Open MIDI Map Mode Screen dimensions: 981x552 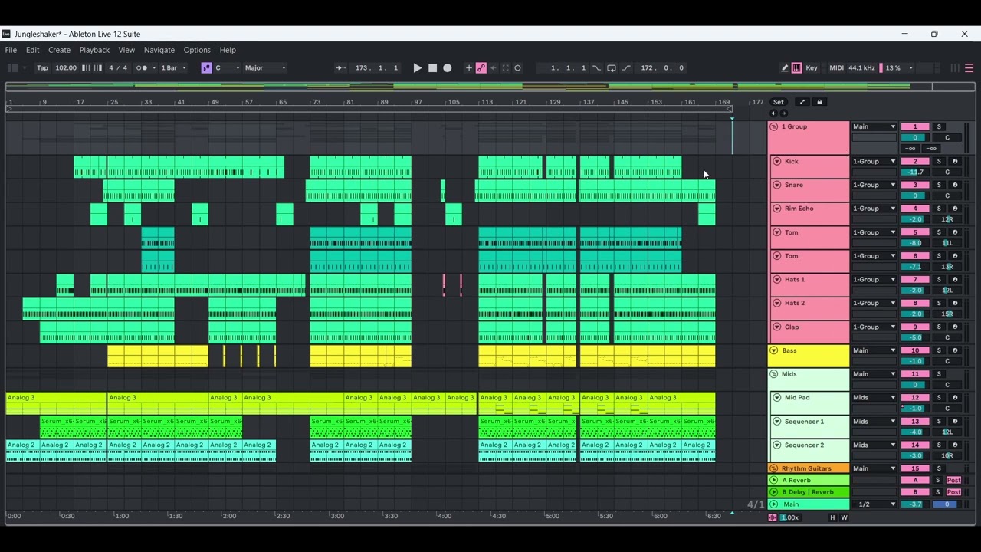[836, 67]
